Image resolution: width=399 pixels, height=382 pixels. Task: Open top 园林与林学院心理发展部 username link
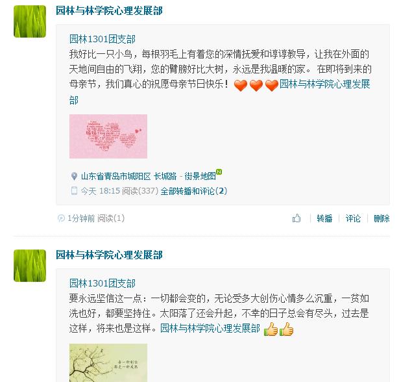pyautogui.click(x=109, y=10)
